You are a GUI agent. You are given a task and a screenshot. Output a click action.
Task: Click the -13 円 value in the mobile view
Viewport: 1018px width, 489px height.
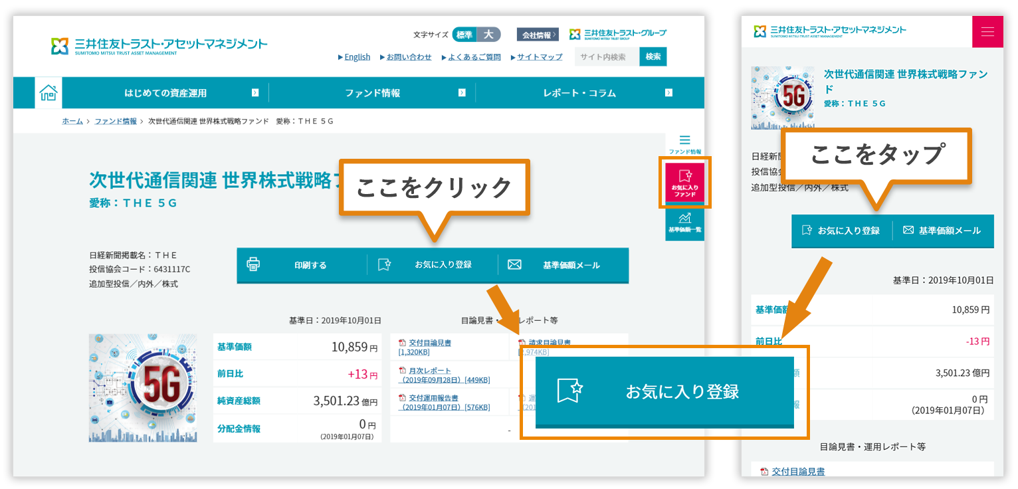point(977,342)
